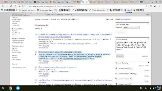Filter species to Humans
The image size is (162, 91).
point(15,58)
